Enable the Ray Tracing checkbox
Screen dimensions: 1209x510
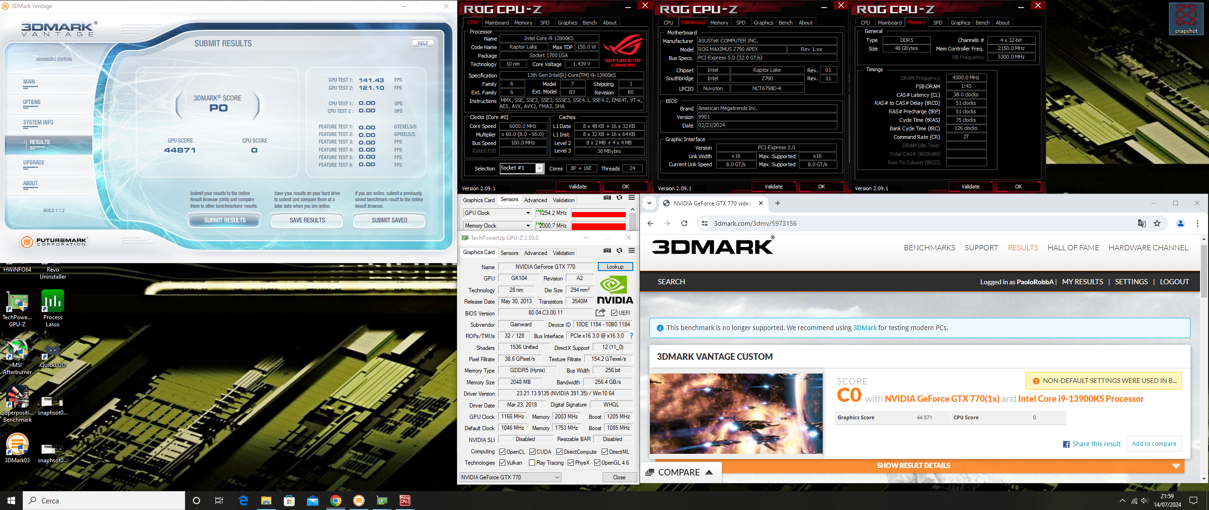tap(532, 463)
